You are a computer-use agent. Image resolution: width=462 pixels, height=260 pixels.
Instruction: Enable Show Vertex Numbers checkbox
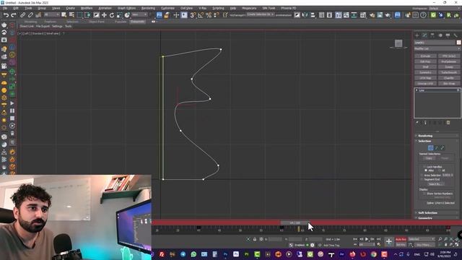point(424,194)
